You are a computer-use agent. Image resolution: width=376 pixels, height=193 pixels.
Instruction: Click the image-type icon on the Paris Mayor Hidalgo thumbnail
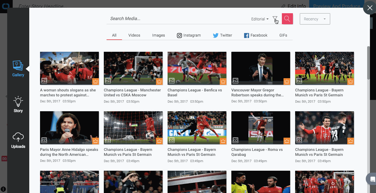(44, 140)
